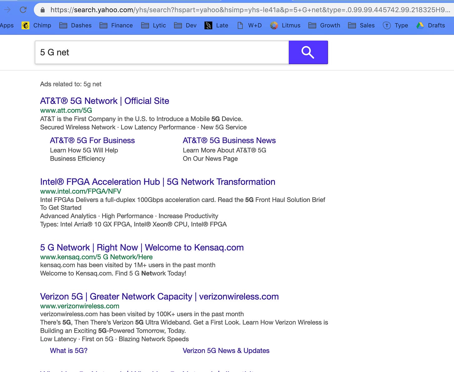Image resolution: width=454 pixels, height=372 pixels.
Task: Reload the page with refresh icon
Action: click(x=23, y=10)
